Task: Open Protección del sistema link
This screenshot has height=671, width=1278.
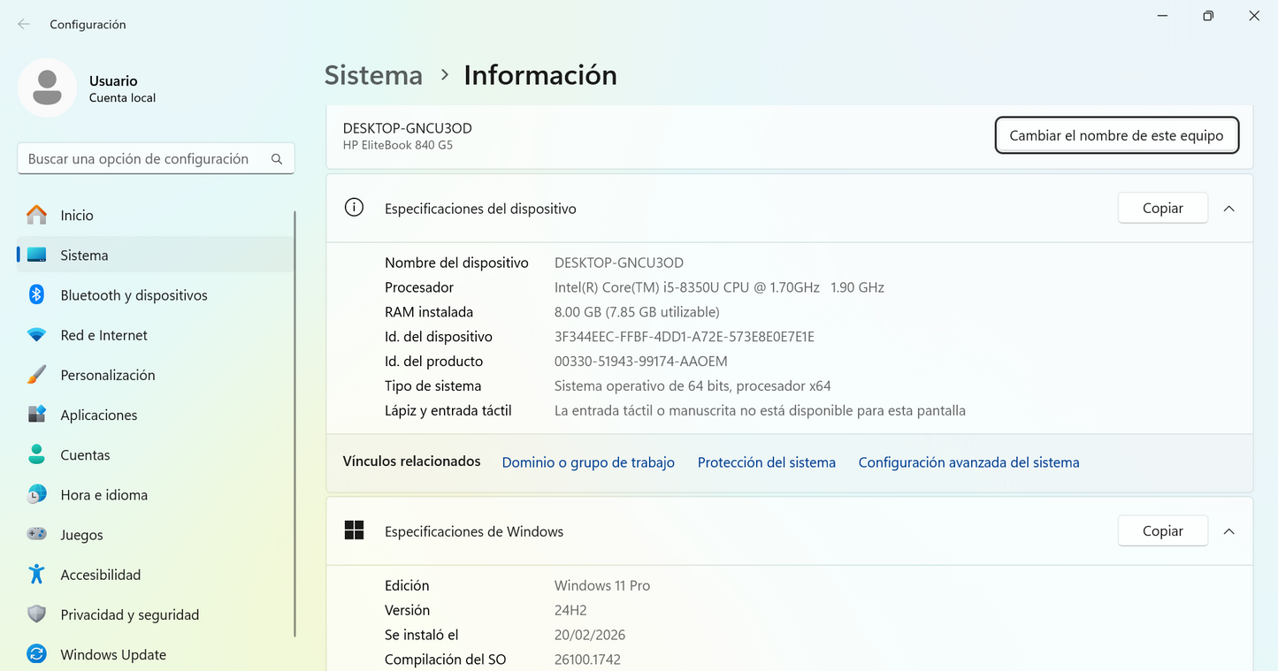Action: (x=766, y=462)
